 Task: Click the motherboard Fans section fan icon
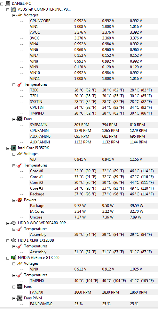point(20,119)
